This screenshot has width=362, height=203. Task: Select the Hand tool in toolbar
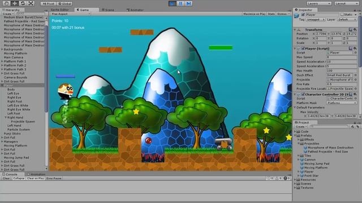click(x=6, y=3)
